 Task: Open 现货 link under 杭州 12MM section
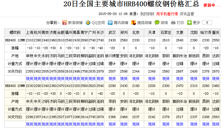coord(37,79)
